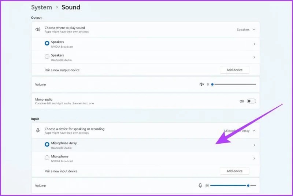Image resolution: width=293 pixels, height=196 pixels.
Task: Click the output volume slider track
Action: [234, 84]
